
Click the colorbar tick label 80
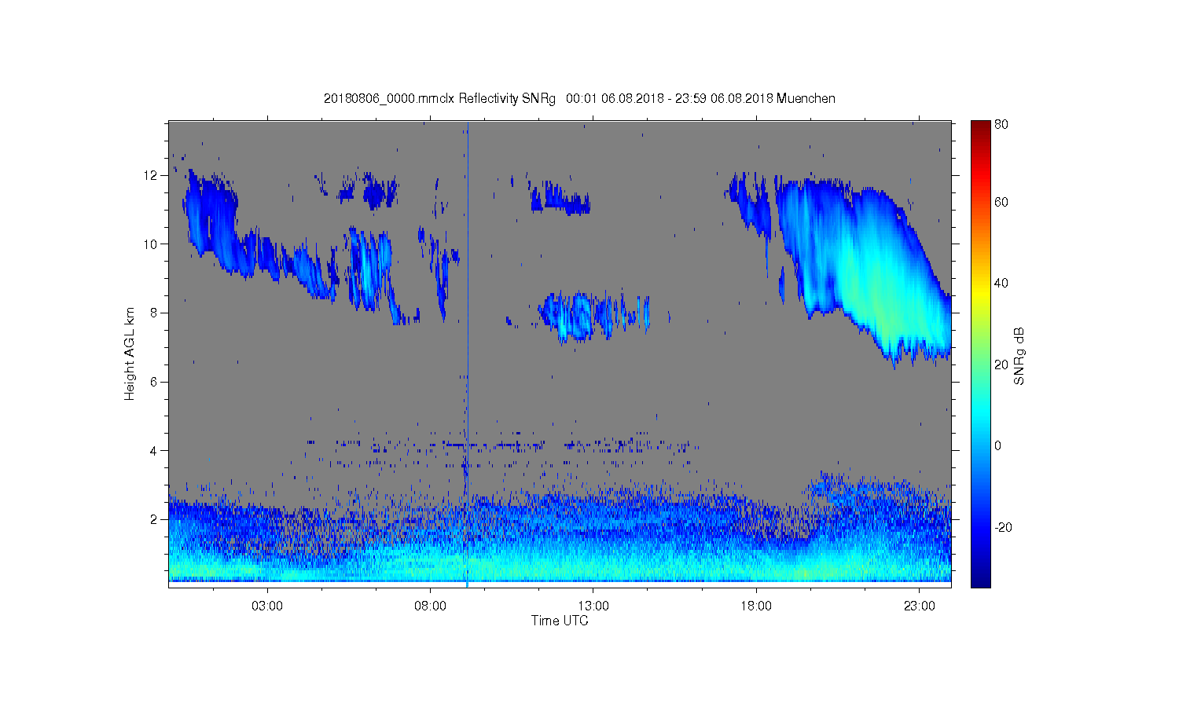click(x=1001, y=124)
